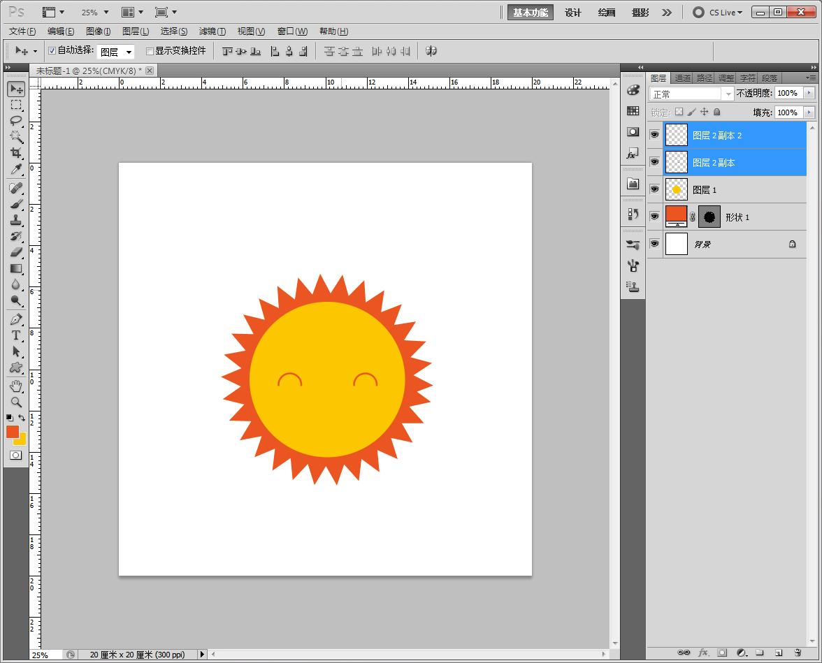822x663 pixels.
Task: Click the orange foreground color swatch
Action: (13, 432)
